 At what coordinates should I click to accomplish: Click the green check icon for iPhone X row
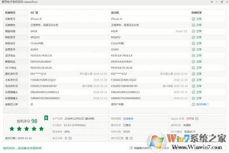(193, 19)
